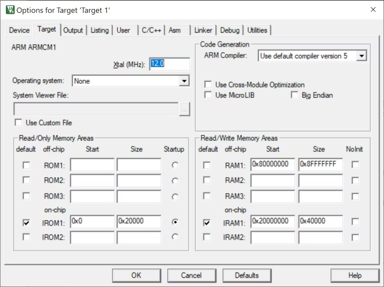
Task: Restore settings with the Defaults button
Action: [247, 276]
